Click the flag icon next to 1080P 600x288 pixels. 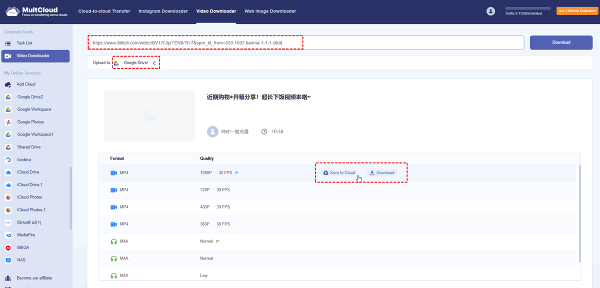(237, 172)
